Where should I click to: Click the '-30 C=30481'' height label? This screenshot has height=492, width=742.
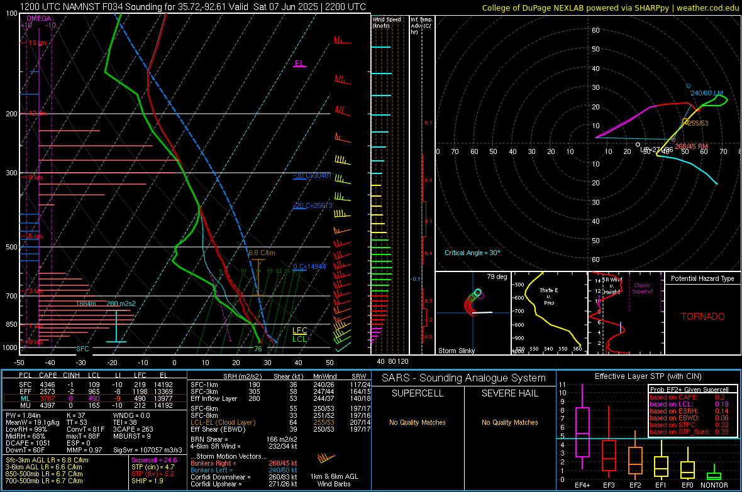(x=313, y=175)
